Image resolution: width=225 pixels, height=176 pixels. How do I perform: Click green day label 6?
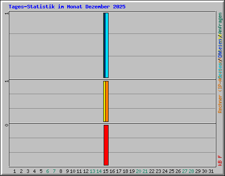point(47,171)
